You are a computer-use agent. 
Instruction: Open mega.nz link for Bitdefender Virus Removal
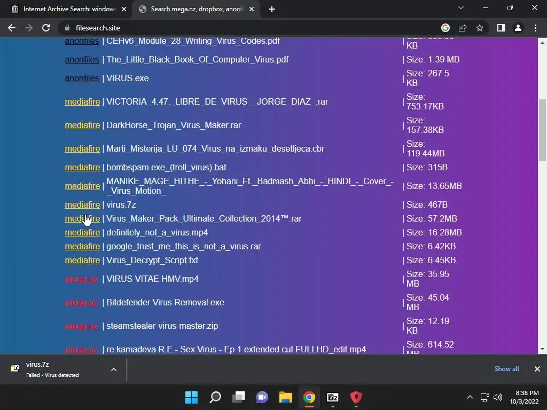coord(81,303)
